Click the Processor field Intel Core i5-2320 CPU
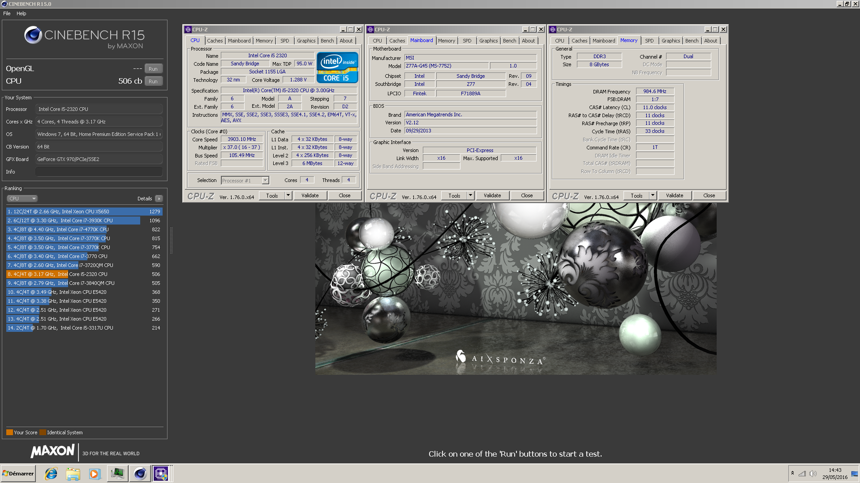860x483 pixels. click(x=99, y=109)
